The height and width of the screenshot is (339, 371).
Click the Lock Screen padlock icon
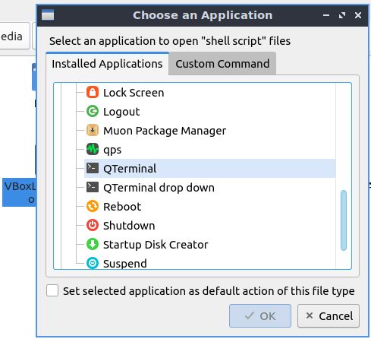(93, 93)
